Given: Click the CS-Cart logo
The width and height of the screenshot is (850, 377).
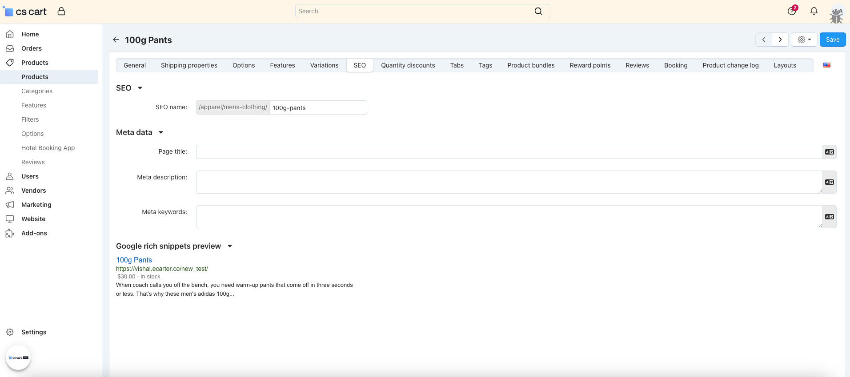Looking at the screenshot, I should pyautogui.click(x=25, y=12).
